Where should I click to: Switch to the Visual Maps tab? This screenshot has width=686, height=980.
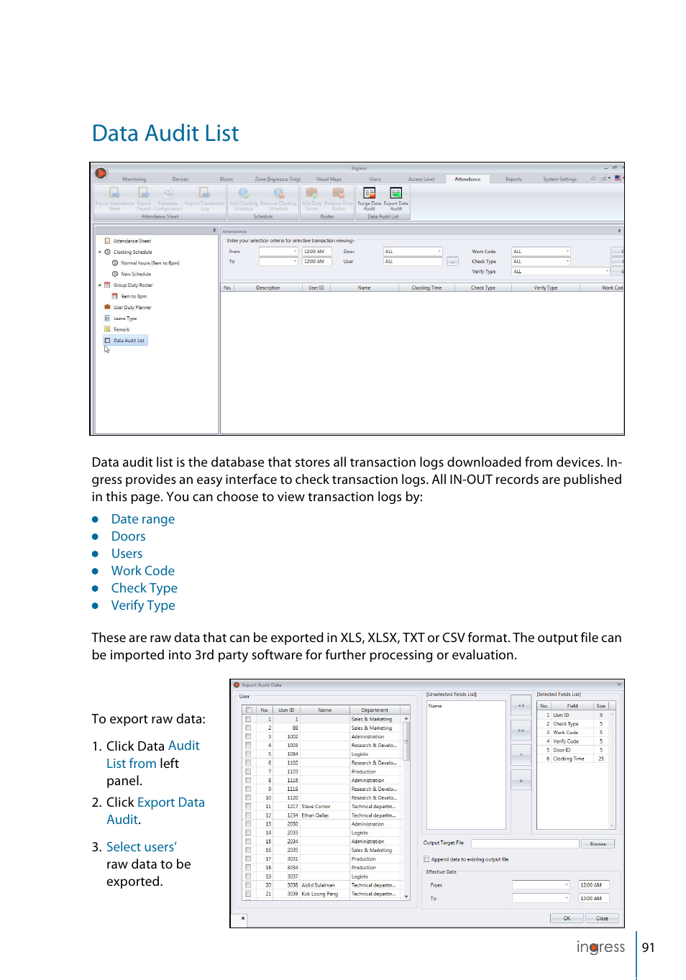pyautogui.click(x=329, y=179)
